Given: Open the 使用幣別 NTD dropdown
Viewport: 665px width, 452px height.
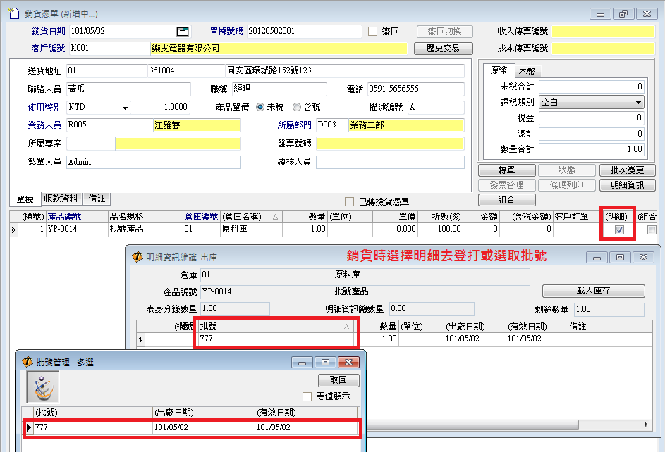Looking at the screenshot, I should tap(125, 108).
